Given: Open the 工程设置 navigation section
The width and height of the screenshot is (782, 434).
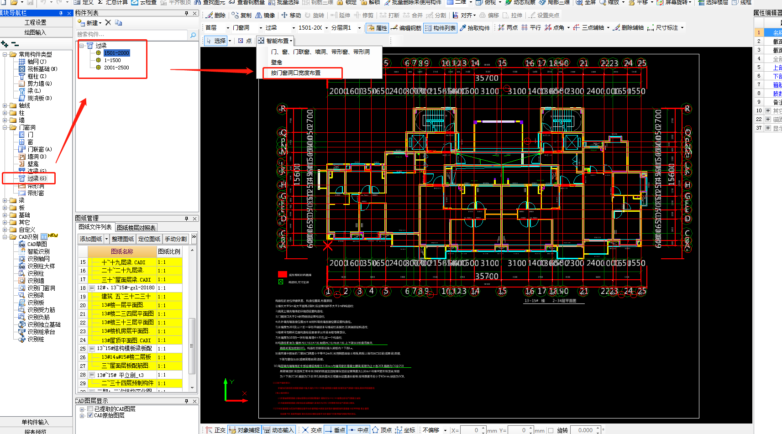Looking at the screenshot, I should [x=35, y=22].
